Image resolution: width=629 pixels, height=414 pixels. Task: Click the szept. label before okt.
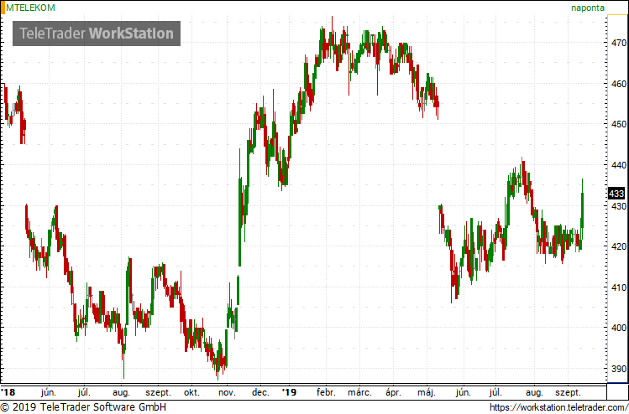coord(158,392)
